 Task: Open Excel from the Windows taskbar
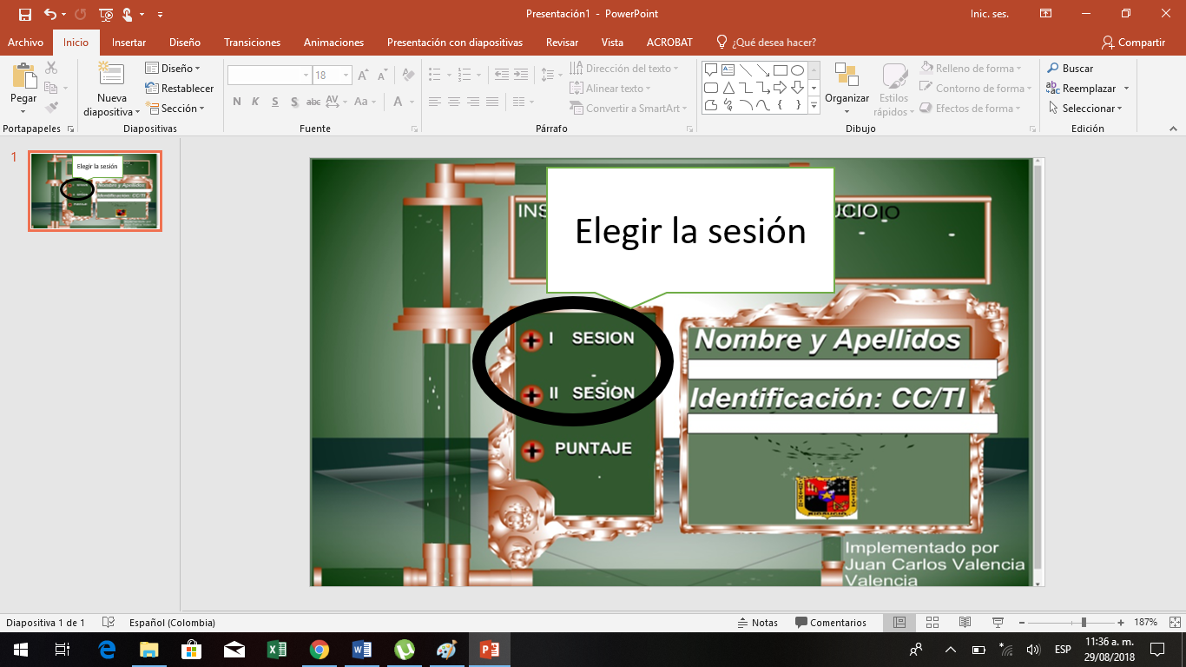[277, 649]
